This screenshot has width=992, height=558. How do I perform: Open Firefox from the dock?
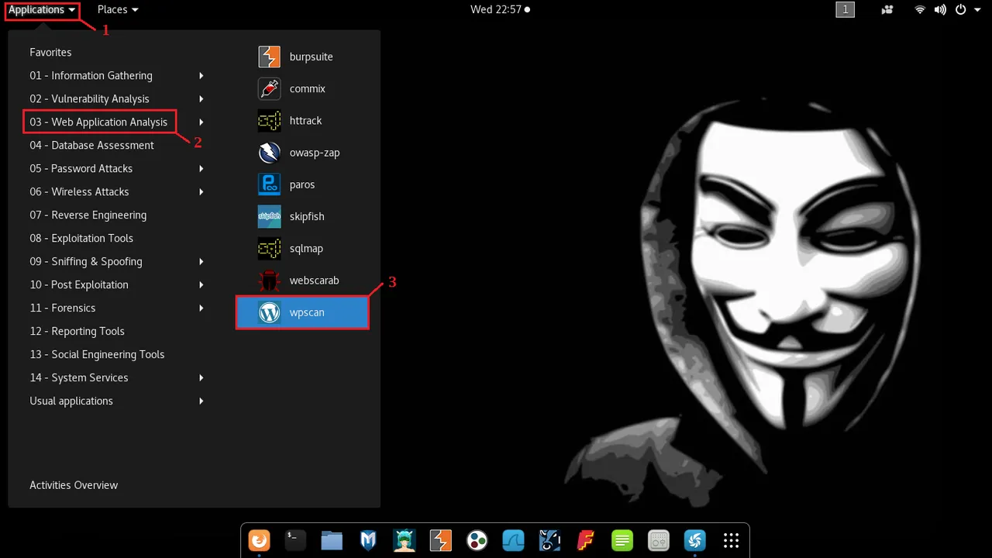pos(259,540)
